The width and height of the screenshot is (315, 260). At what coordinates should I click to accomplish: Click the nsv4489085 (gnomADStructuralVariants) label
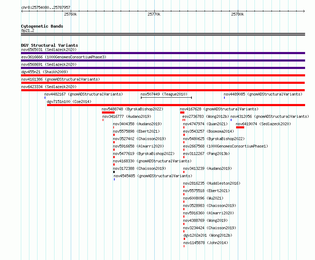tap(263, 94)
